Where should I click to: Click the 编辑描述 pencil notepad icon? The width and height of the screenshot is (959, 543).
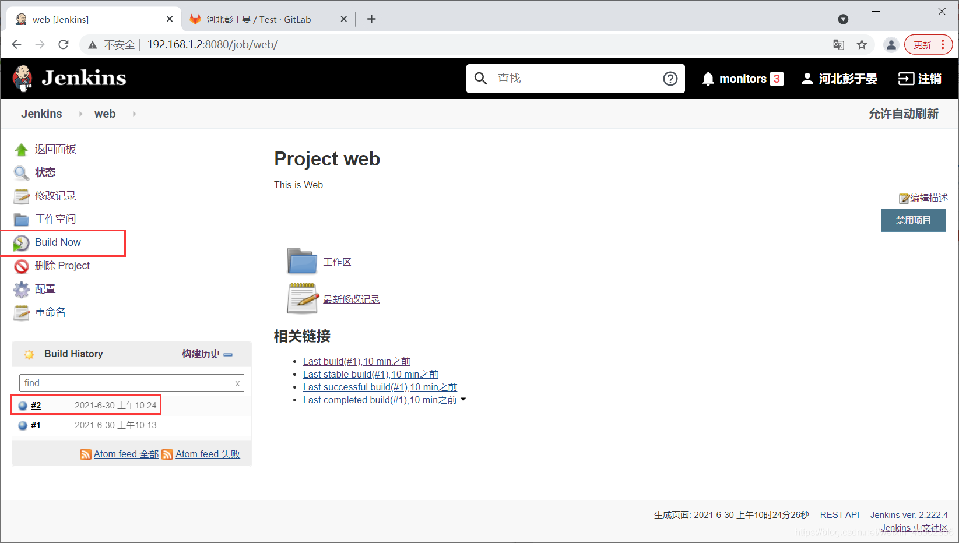(904, 198)
